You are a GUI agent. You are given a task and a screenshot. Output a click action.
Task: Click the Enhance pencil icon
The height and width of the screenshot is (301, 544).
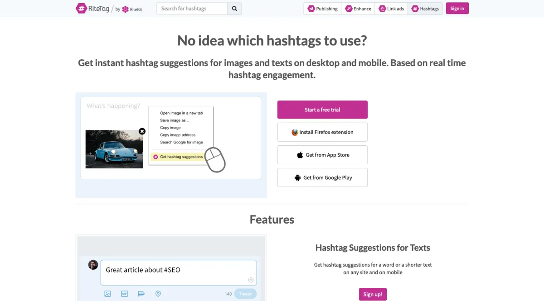pos(348,8)
